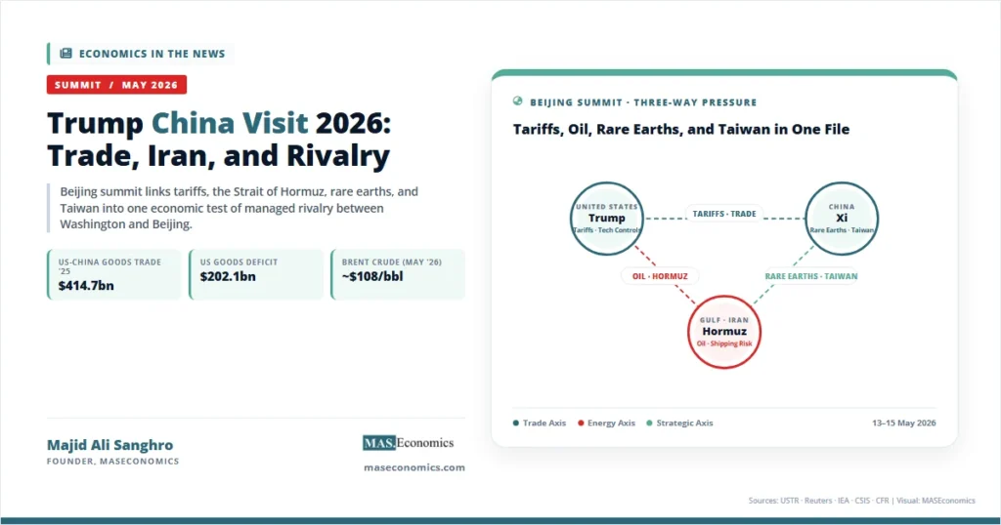Click the red Energy Axis legend dot
This screenshot has height=525, width=1001.
(581, 424)
